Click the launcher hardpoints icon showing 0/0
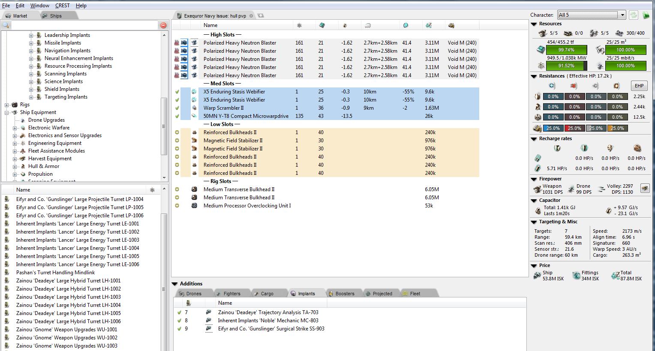 pos(568,33)
